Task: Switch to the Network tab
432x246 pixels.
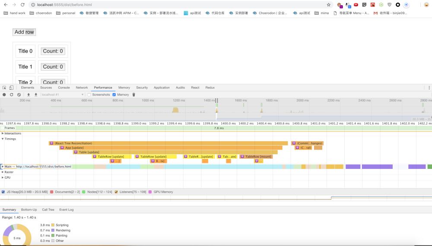Action: 82,87
